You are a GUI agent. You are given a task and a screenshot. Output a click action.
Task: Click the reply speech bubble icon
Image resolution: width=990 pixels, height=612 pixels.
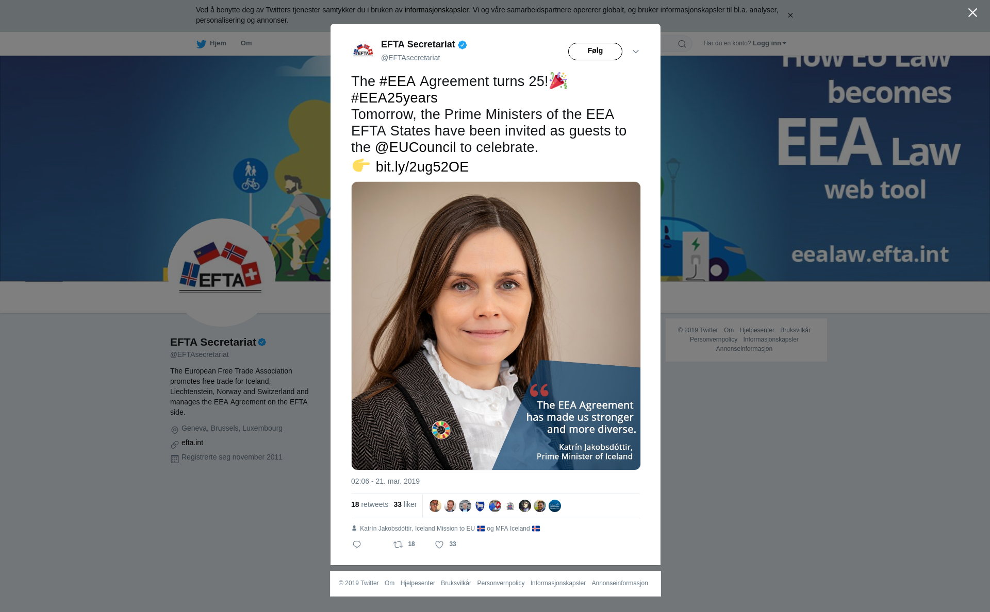[357, 545]
